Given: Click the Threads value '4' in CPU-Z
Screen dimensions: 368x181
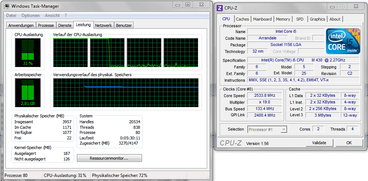Looking at the screenshot, I should [x=353, y=129].
